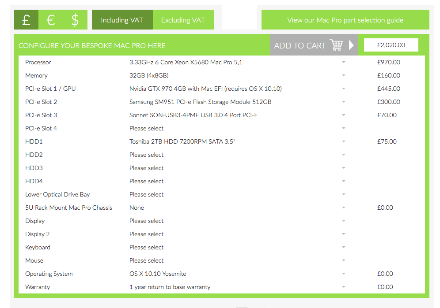Click the Add to Cart button
This screenshot has height=308, width=440.
coord(314,45)
